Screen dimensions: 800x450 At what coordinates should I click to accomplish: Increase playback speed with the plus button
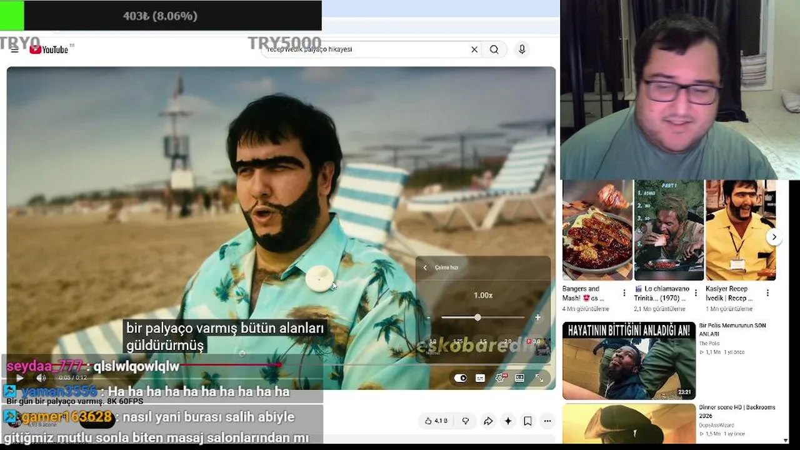click(537, 317)
